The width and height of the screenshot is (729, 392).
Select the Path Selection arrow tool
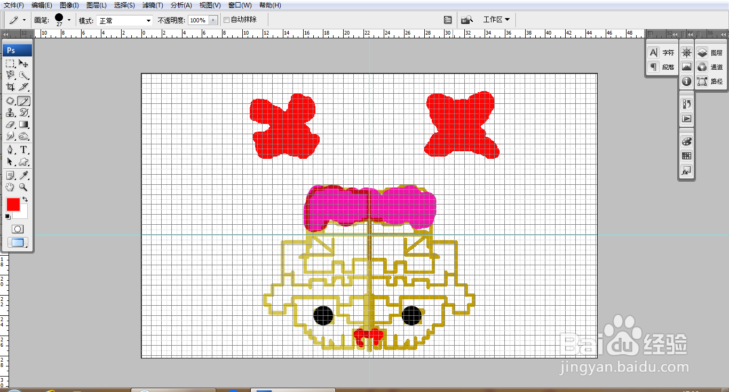[10, 162]
